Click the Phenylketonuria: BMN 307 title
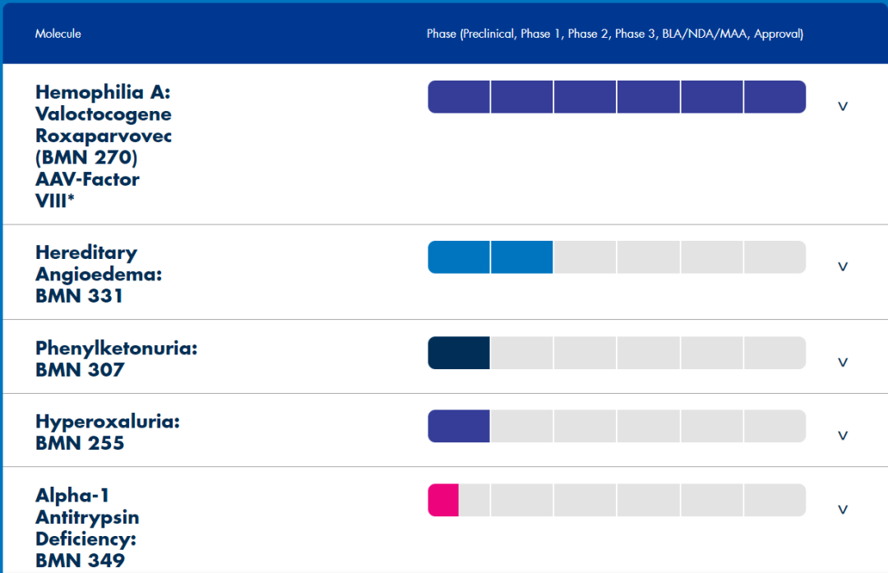The image size is (888, 573). [x=116, y=358]
